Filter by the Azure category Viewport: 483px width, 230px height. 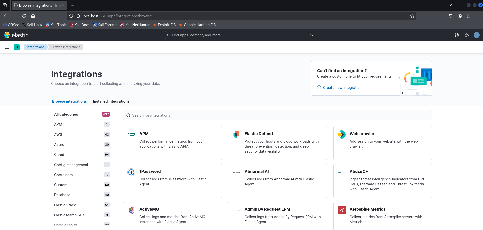point(82,145)
